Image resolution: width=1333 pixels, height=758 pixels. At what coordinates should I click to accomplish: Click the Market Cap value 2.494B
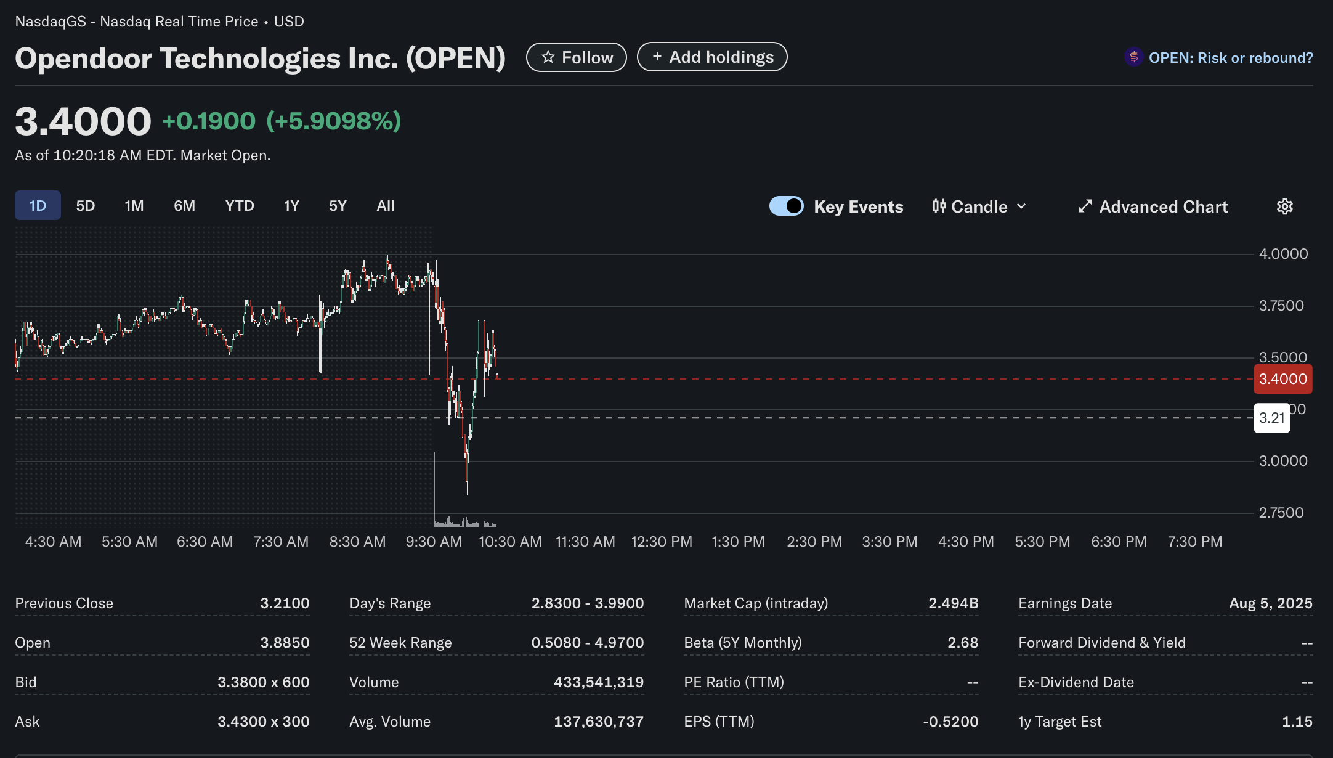pyautogui.click(x=954, y=603)
